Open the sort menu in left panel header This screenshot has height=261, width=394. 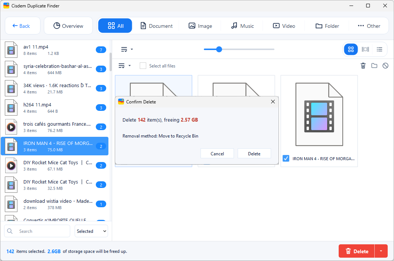coord(127,49)
